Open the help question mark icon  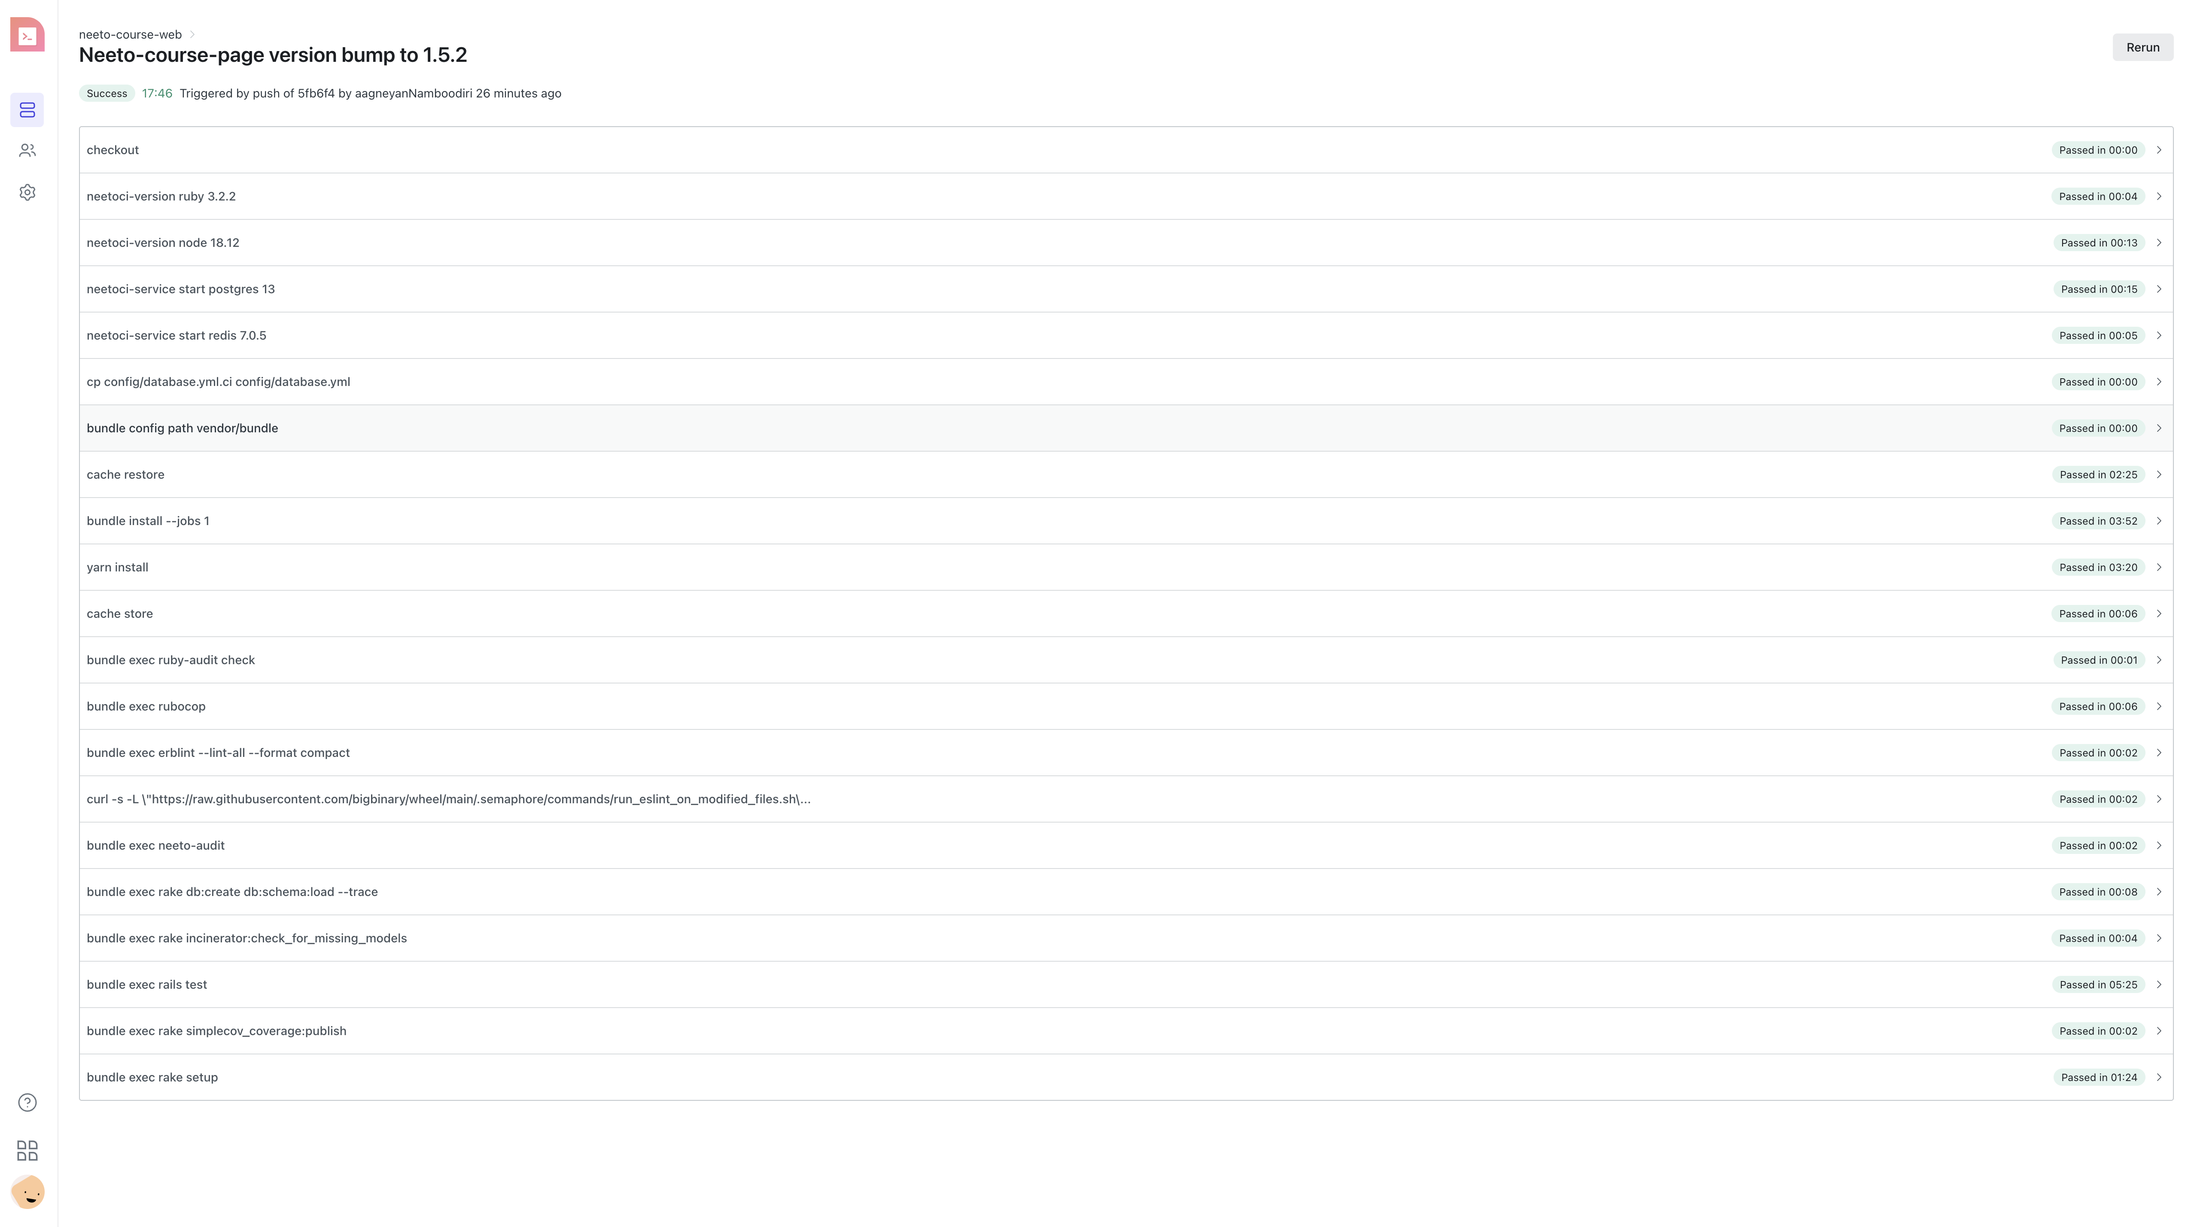pos(27,1102)
